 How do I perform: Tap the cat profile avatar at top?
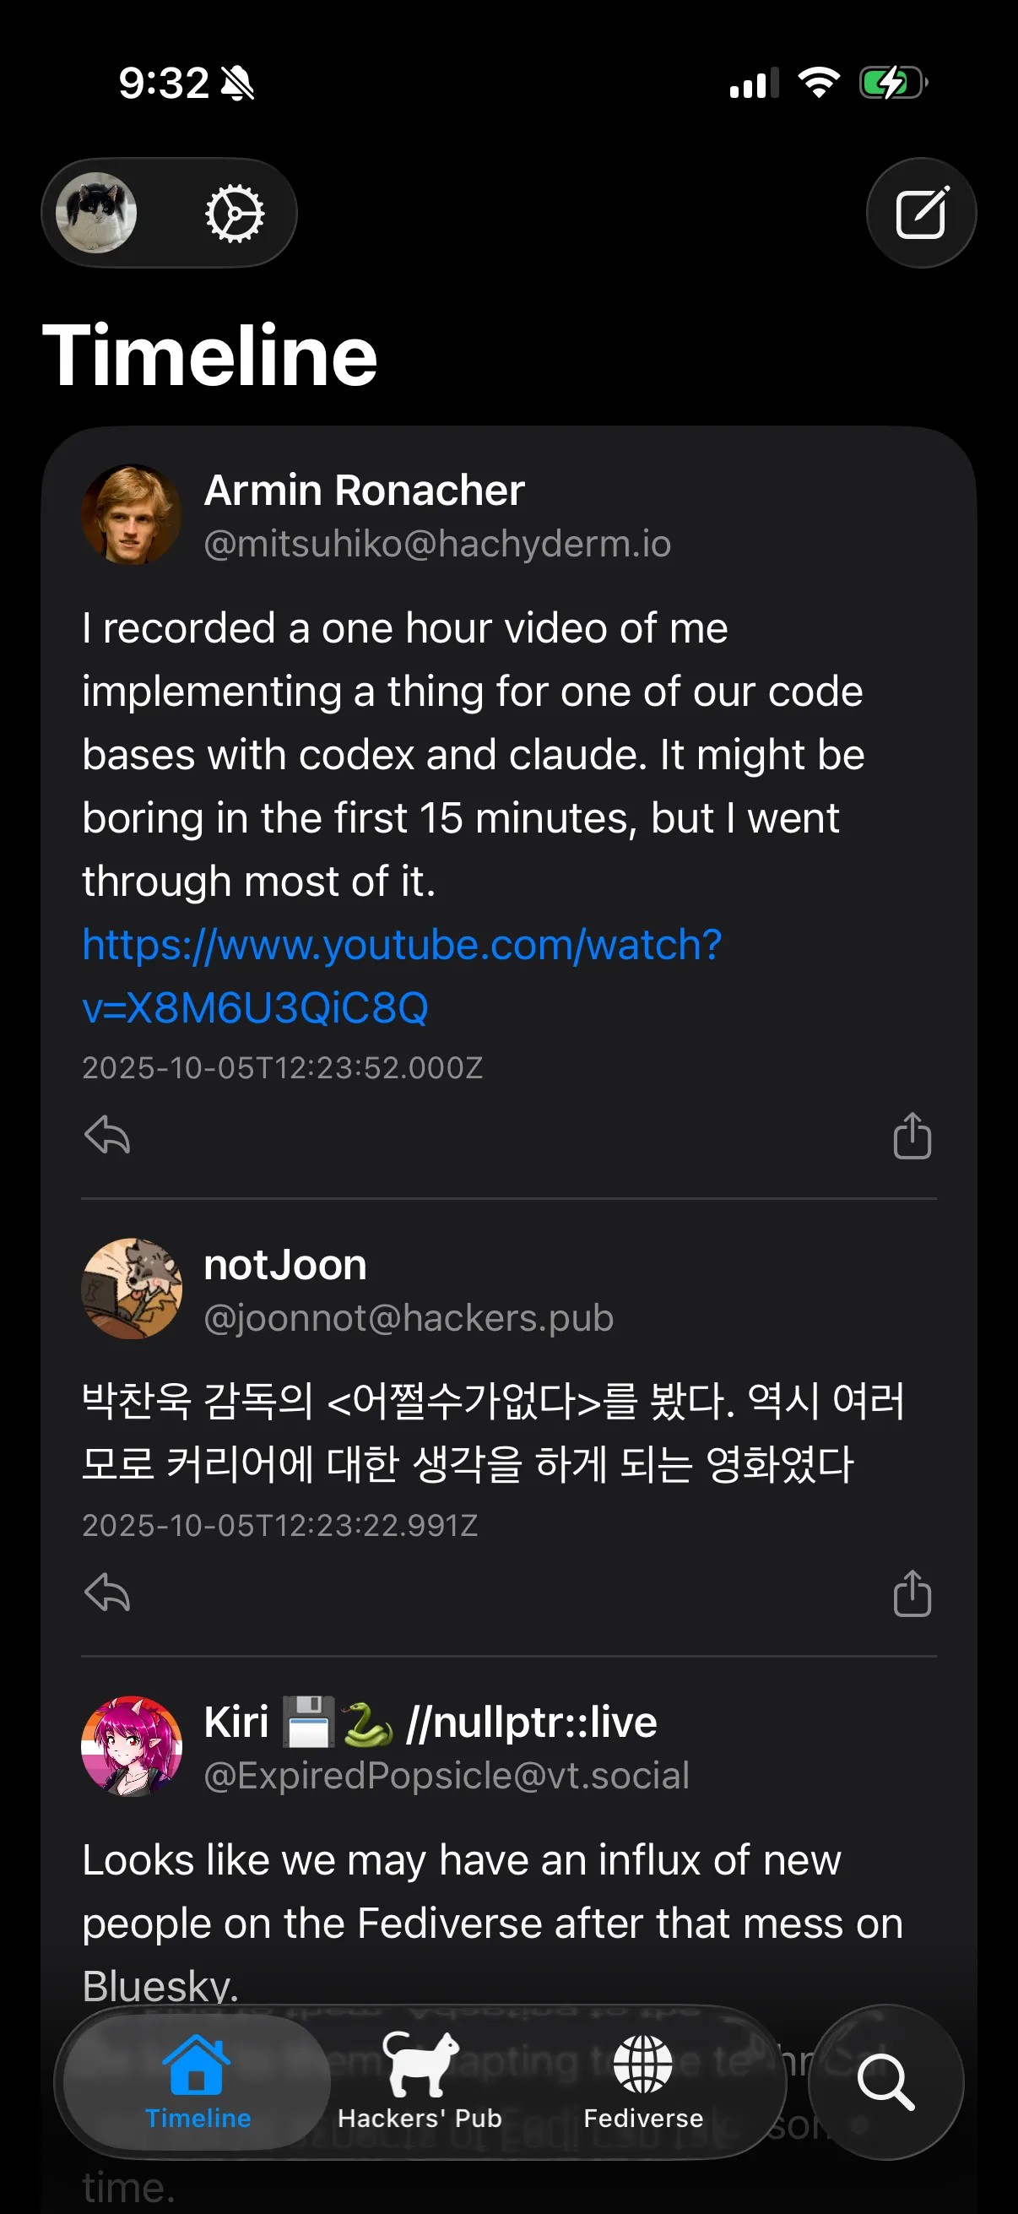pos(96,213)
